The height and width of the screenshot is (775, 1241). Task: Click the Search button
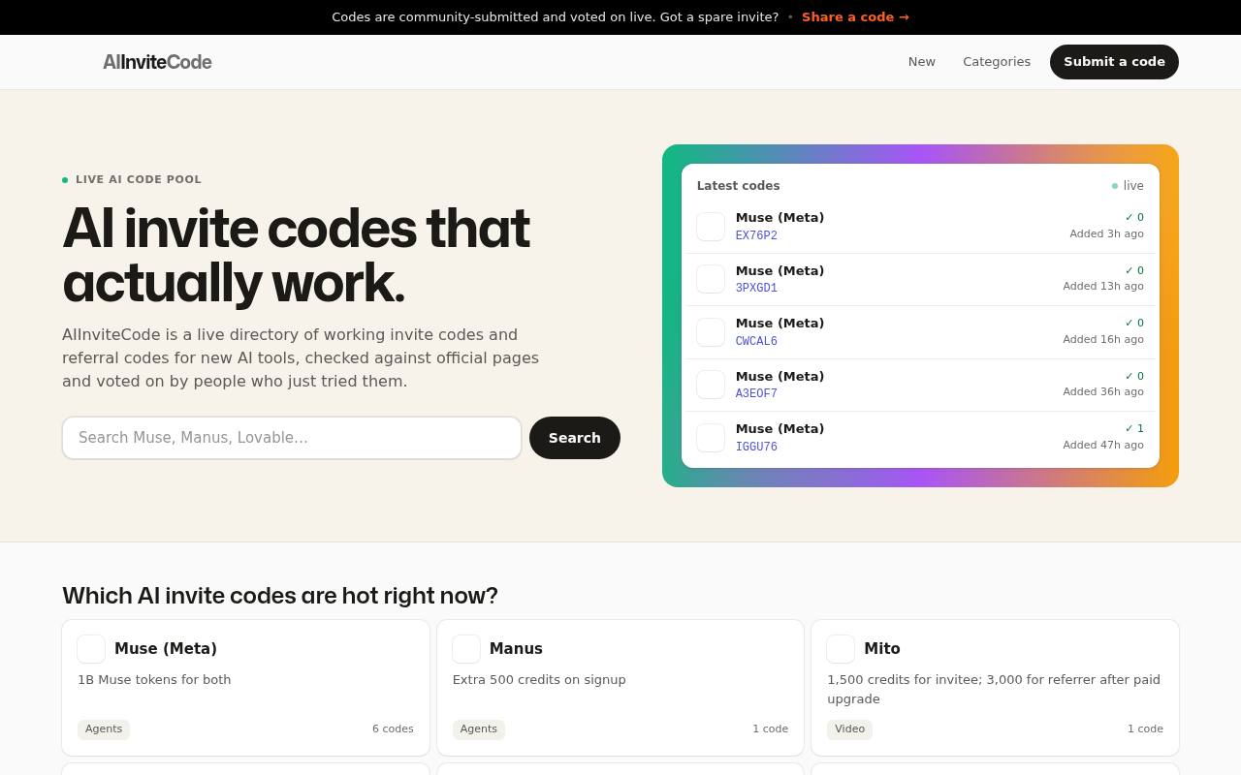tap(575, 438)
